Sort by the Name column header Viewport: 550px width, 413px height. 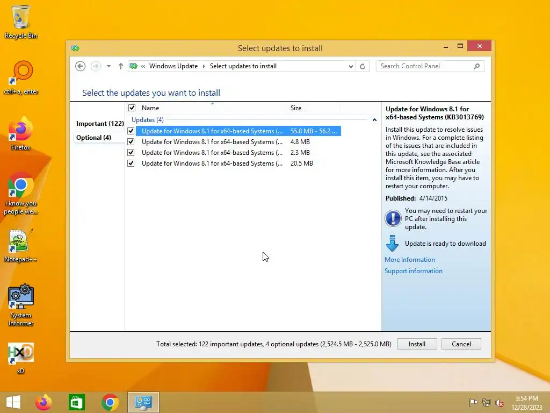click(x=213, y=108)
